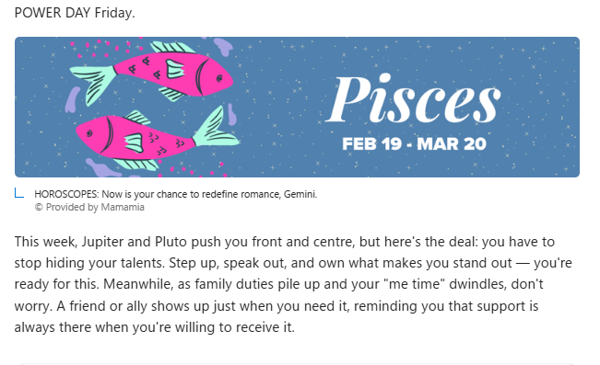Click the eye of the upper fish

point(219,79)
